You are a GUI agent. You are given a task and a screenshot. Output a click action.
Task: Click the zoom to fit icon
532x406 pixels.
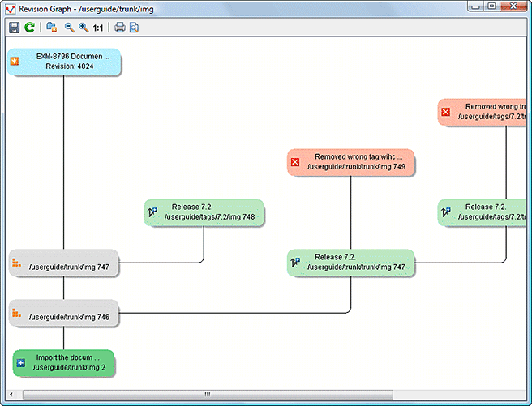coord(51,28)
